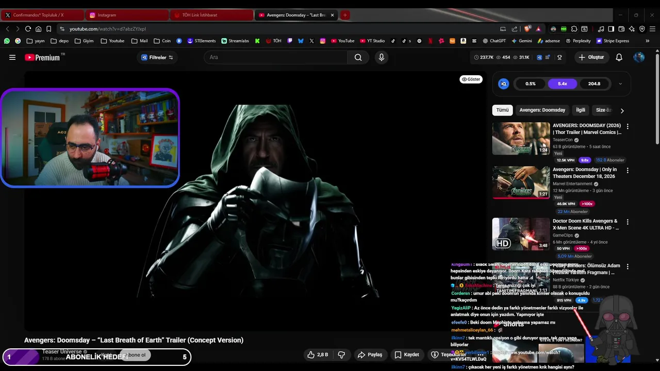Open the Brave wallet icon

tap(621, 29)
